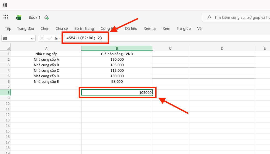Screen dimensions: 270x154
Task: Select the Nhà cung cấp A cell
Action: coord(46,59)
